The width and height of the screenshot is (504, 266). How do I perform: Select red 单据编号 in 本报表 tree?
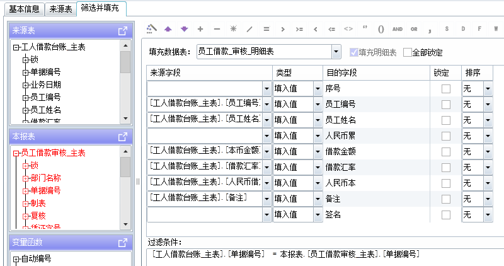point(45,191)
